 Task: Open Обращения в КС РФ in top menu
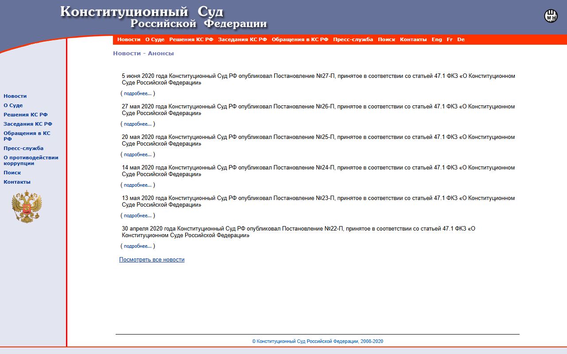300,39
